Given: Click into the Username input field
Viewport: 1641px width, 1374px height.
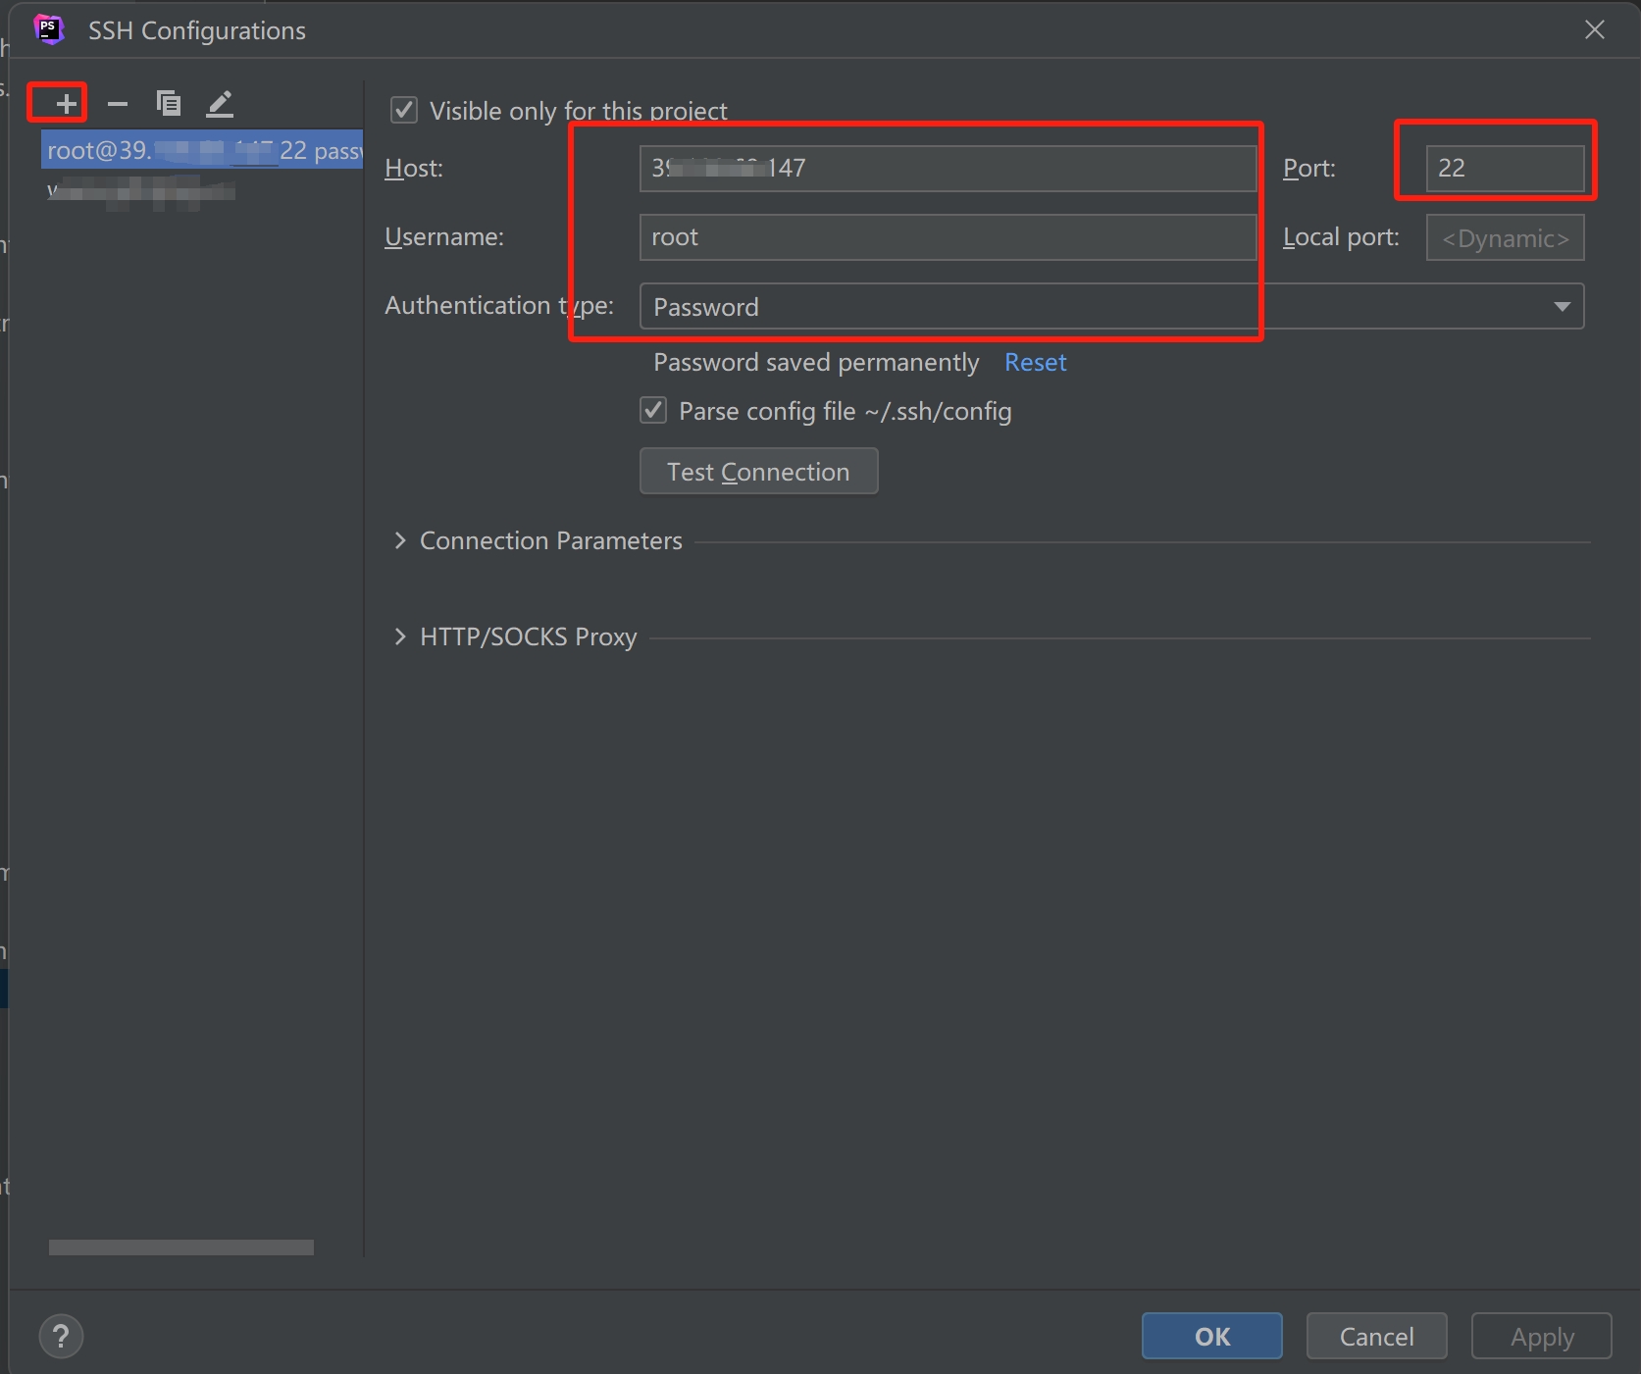Looking at the screenshot, I should click(947, 237).
